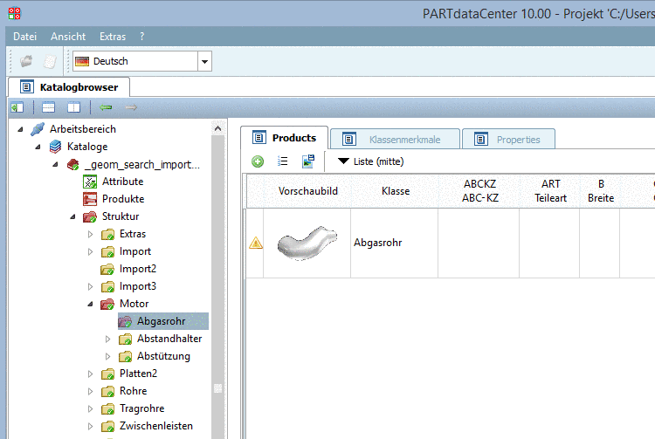
Task: Click the ART Teileart column header
Action: 550,191
